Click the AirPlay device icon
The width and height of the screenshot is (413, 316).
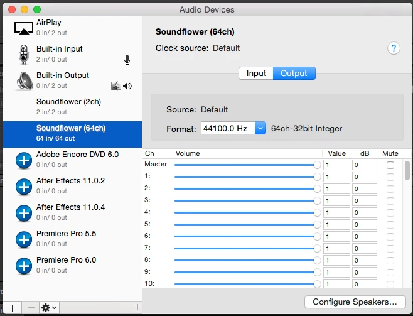(x=24, y=28)
